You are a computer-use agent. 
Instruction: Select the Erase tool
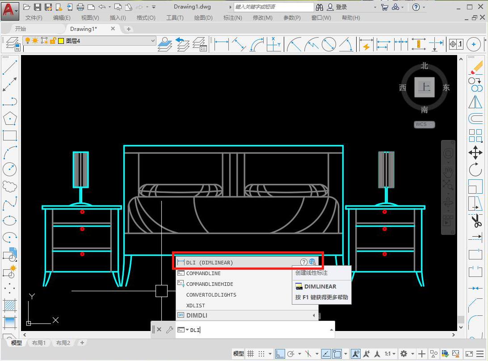click(x=475, y=68)
